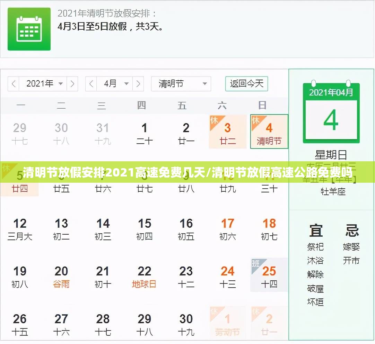
Task: Select greyed March 29 cell labeled 十七
Action: click(x=20, y=134)
